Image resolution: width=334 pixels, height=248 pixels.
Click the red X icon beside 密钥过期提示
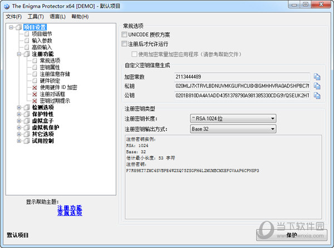(x=35, y=101)
